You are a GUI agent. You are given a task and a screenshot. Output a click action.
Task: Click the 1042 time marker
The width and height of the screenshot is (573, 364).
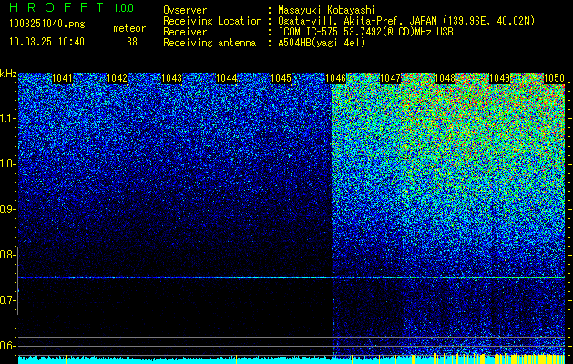117,78
